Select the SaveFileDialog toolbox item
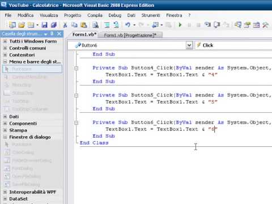 click(32, 184)
